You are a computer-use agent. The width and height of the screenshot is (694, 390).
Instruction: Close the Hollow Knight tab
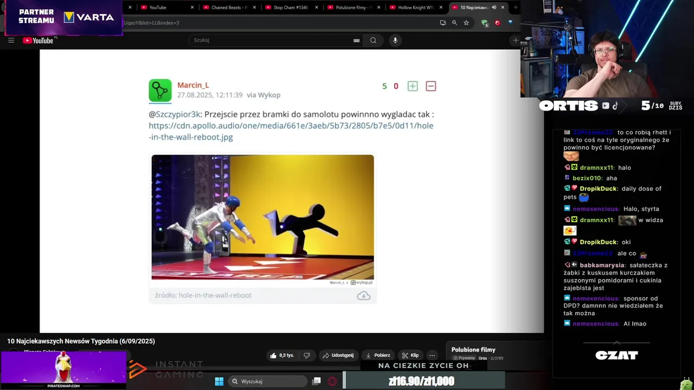tap(441, 8)
